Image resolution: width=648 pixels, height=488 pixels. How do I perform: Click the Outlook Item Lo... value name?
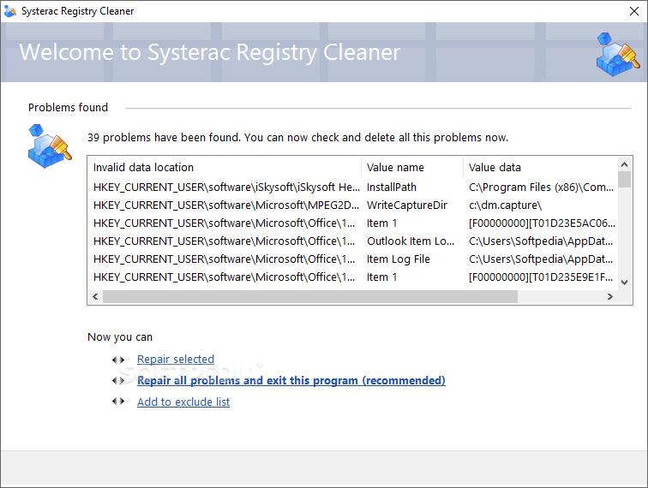click(411, 241)
